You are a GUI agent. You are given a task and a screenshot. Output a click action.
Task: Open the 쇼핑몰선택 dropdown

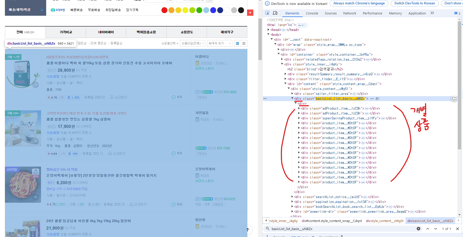click(170, 43)
